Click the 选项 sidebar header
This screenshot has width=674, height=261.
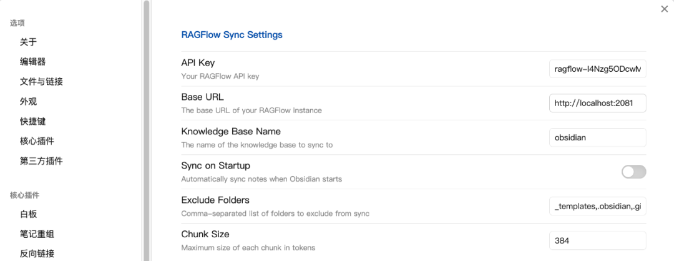[x=17, y=23]
